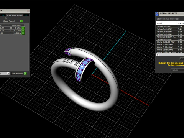Viewport: 184px width, 138px height.
Task: Click the scroll-left arrow in Metal Weights list
Action: coord(158,55)
